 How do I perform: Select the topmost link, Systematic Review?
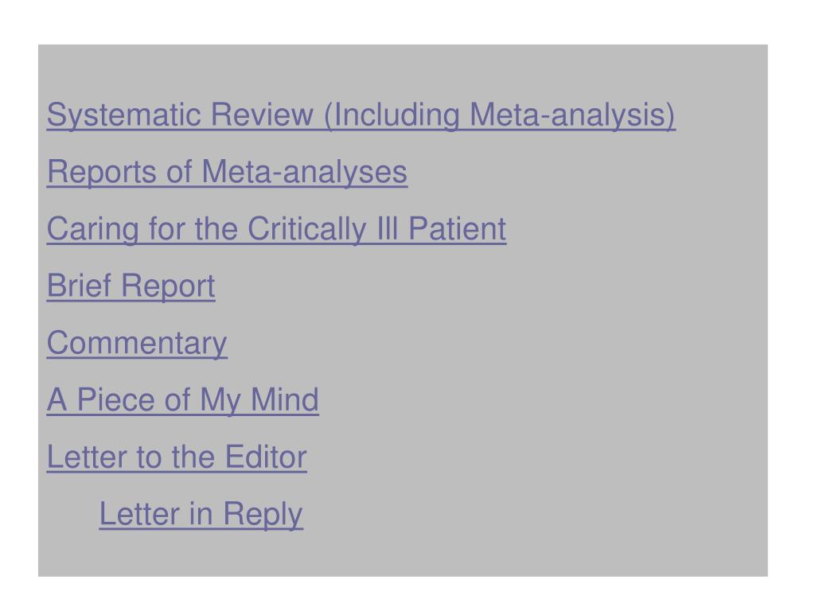coord(361,115)
